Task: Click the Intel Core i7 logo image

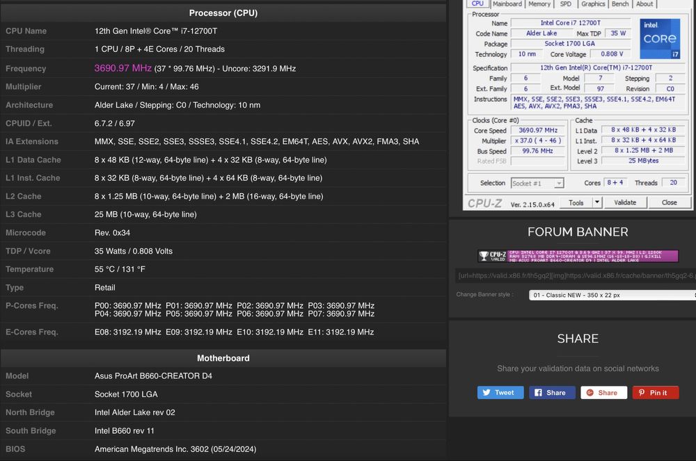Action: point(660,38)
